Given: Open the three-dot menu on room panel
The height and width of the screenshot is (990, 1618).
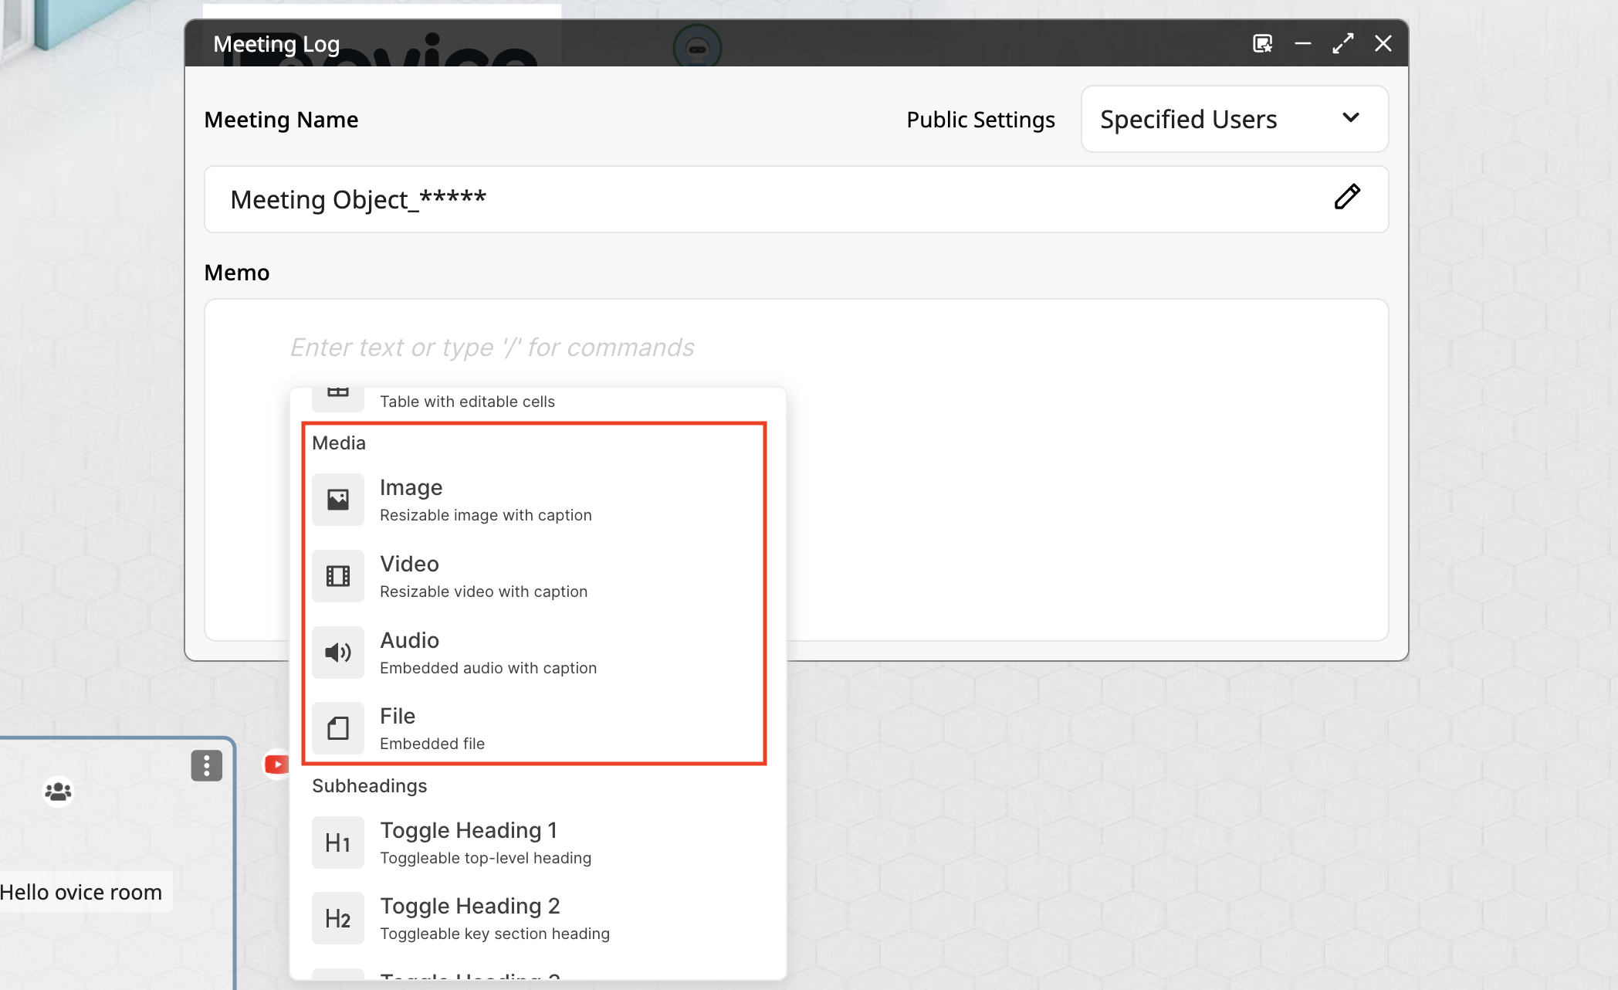Looking at the screenshot, I should (207, 765).
